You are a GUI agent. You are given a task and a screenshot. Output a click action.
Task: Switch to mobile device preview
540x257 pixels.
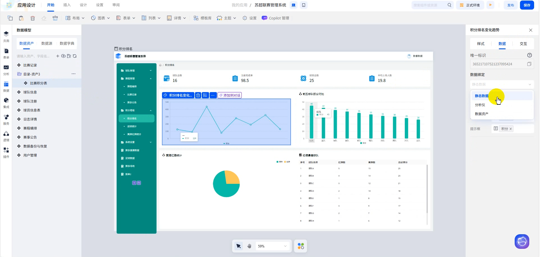(304, 5)
